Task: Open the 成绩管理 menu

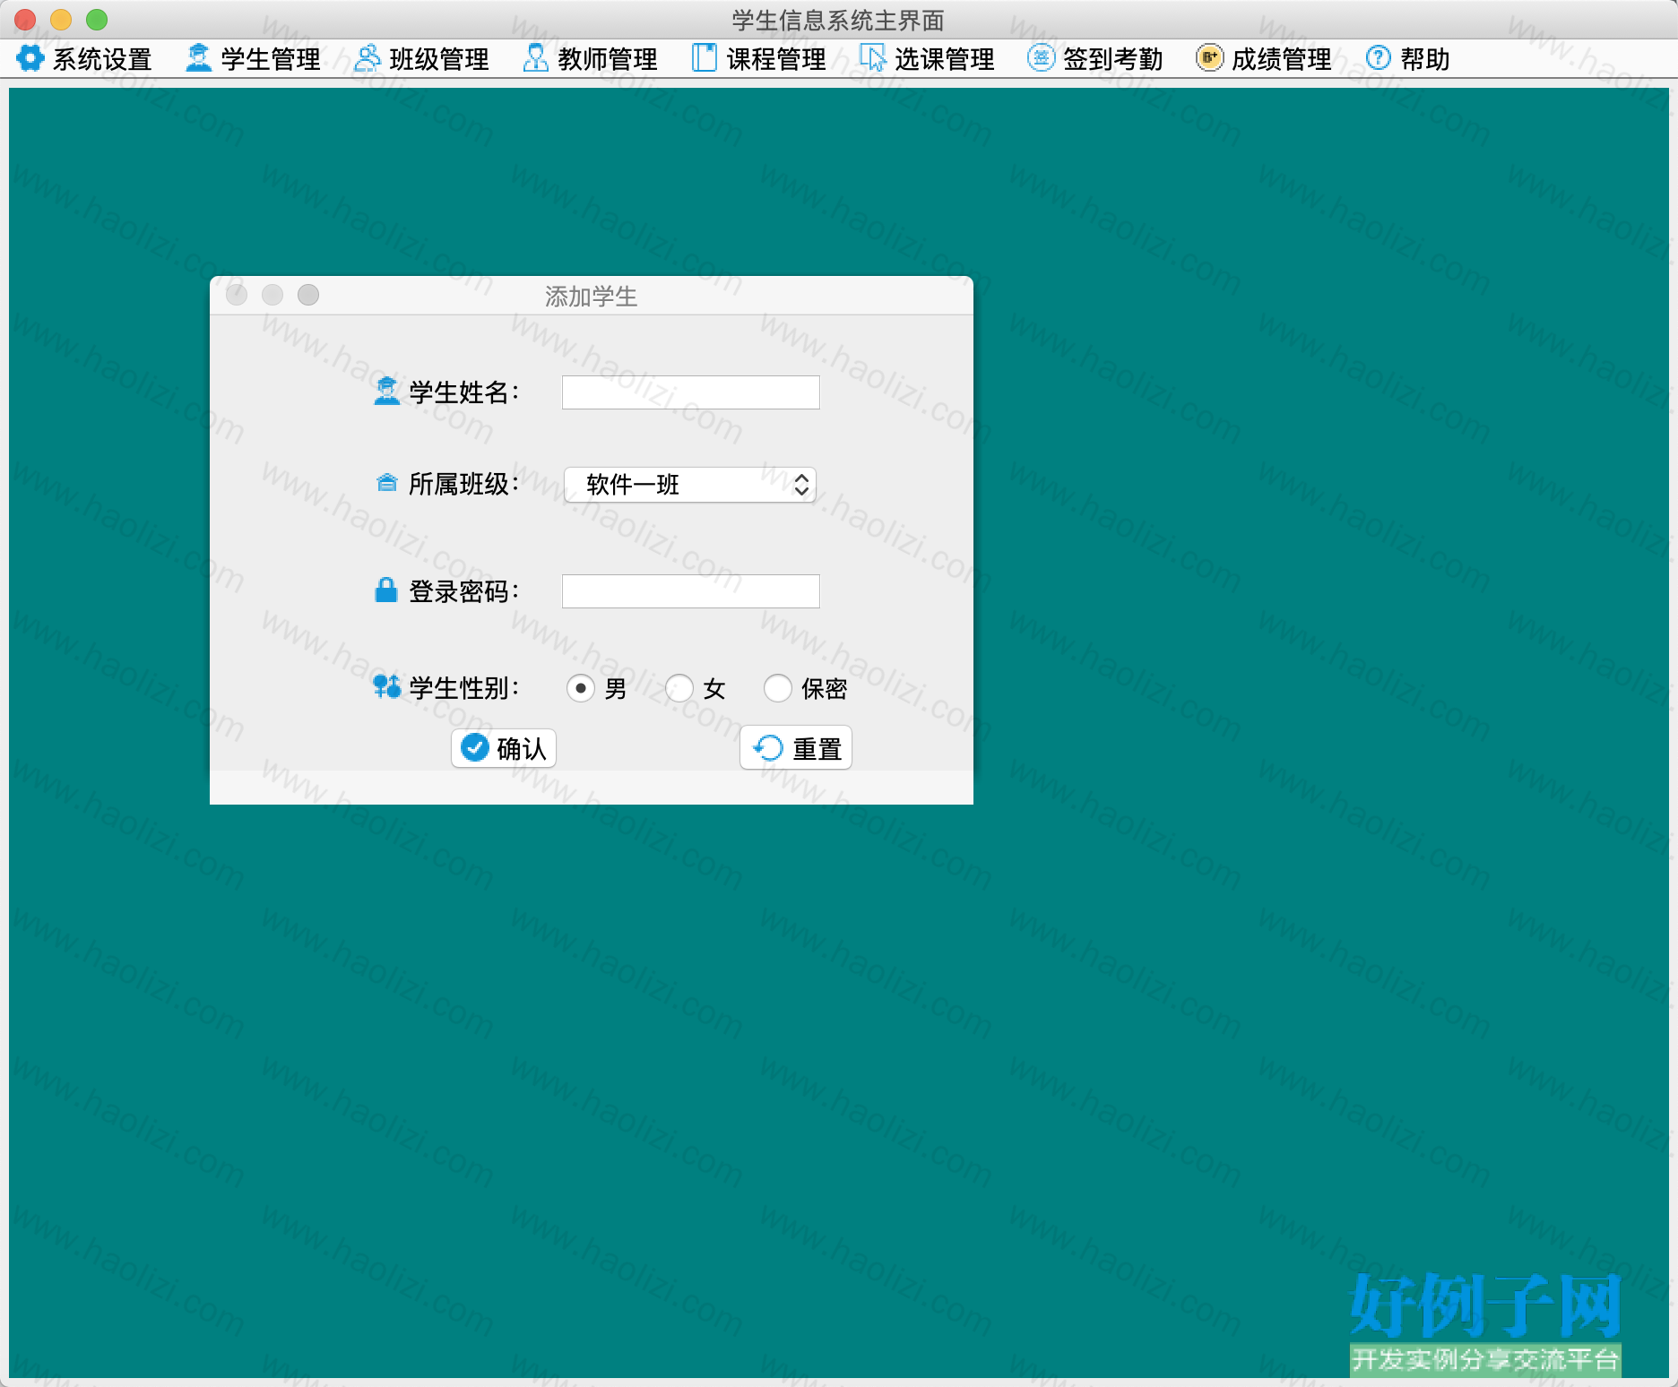Action: pos(1264,59)
